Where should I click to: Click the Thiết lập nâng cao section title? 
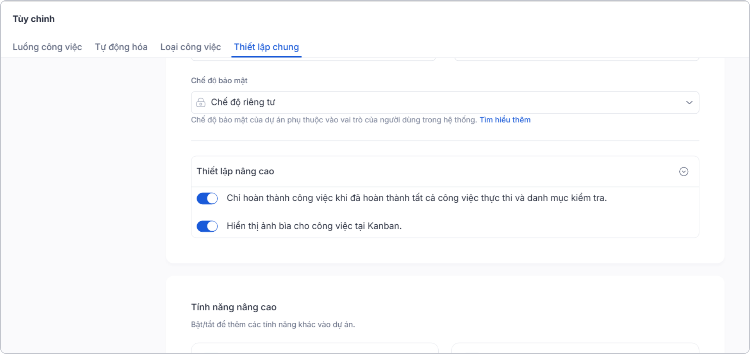click(236, 171)
